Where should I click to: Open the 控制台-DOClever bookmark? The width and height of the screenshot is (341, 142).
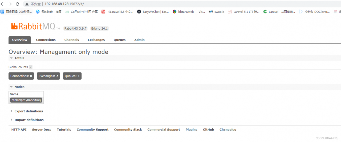pos(314,12)
